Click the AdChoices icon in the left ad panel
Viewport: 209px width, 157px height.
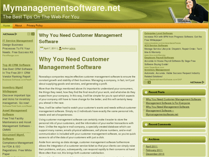click(x=16, y=34)
